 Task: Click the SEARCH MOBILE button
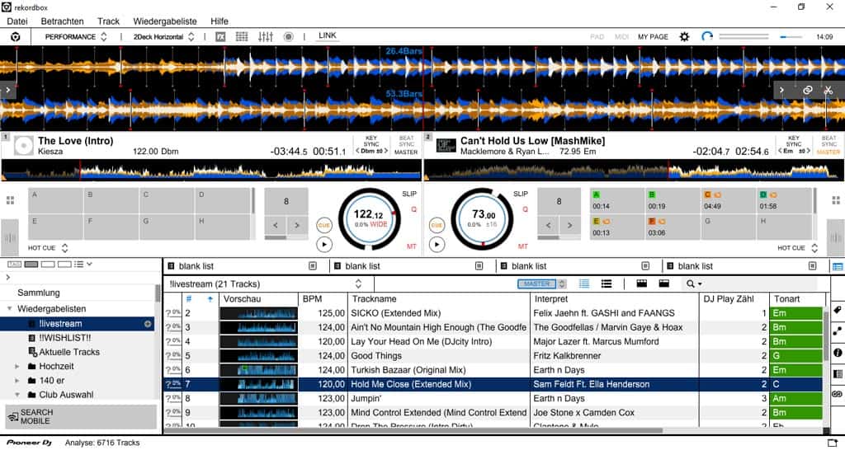pos(81,417)
